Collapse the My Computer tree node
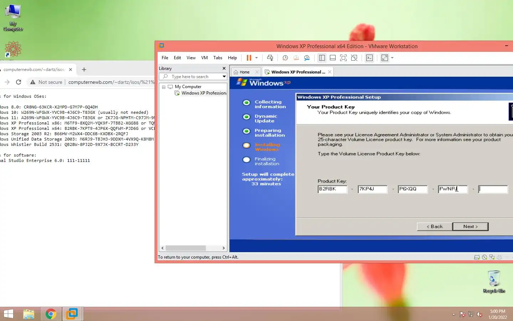This screenshot has width=513, height=321. 164,87
